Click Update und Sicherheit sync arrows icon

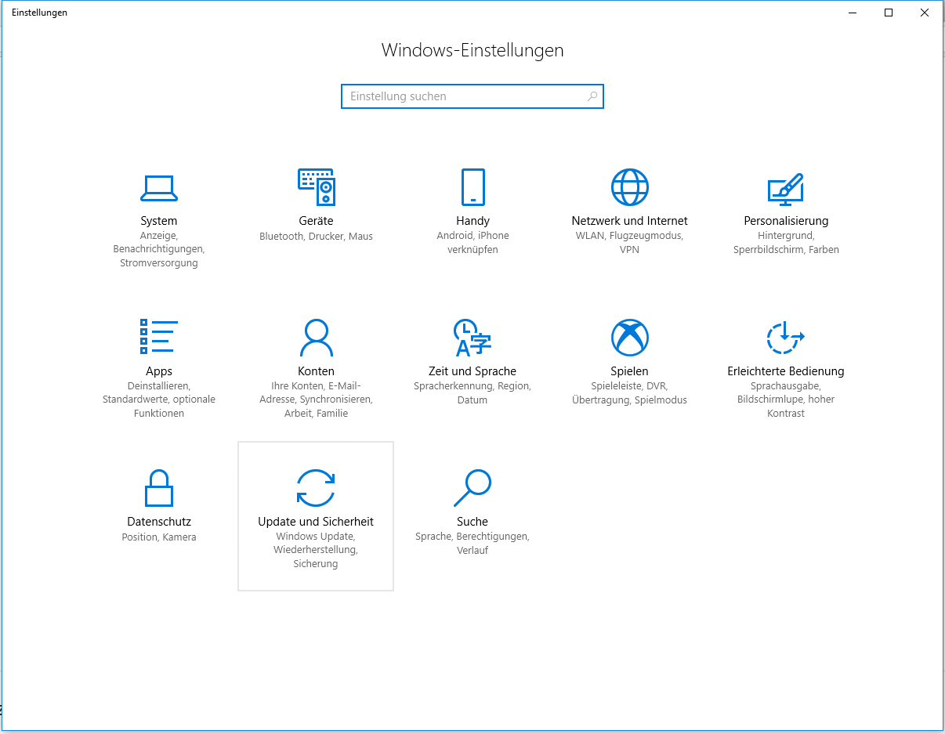pyautogui.click(x=316, y=488)
